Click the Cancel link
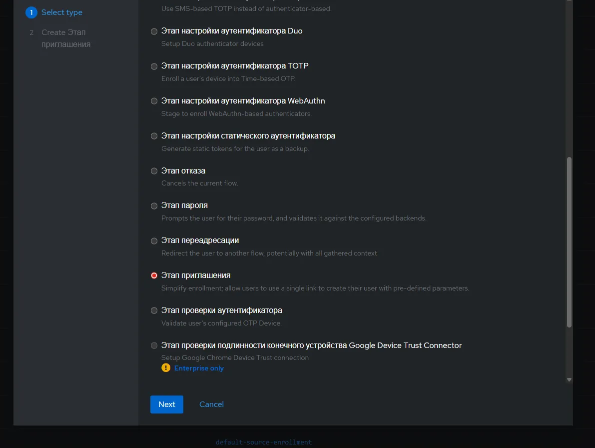 click(x=211, y=404)
